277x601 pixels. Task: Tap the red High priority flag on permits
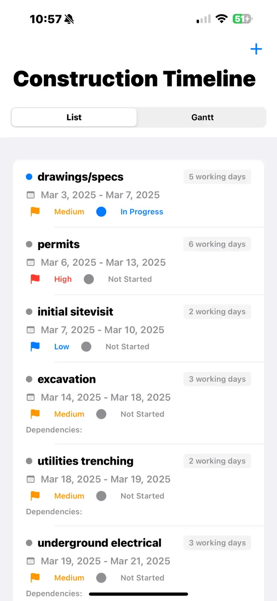35,279
